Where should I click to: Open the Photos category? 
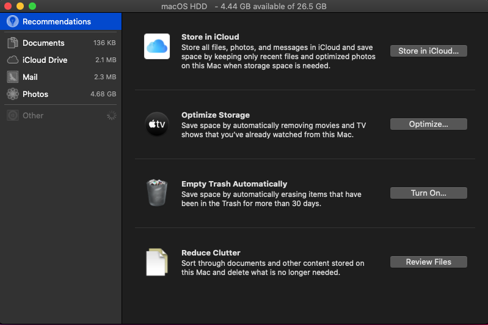[x=60, y=94]
